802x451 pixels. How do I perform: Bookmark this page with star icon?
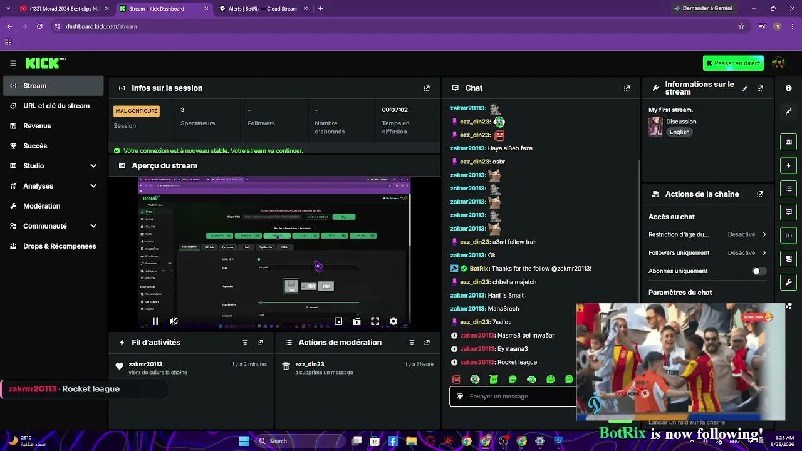pyautogui.click(x=741, y=26)
